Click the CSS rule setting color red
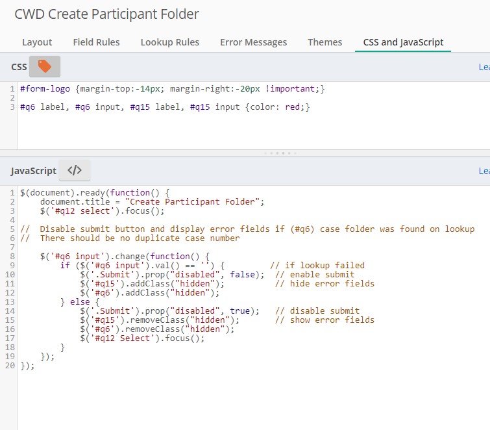Screen dimensions: 490x430 pyautogui.click(x=165, y=107)
